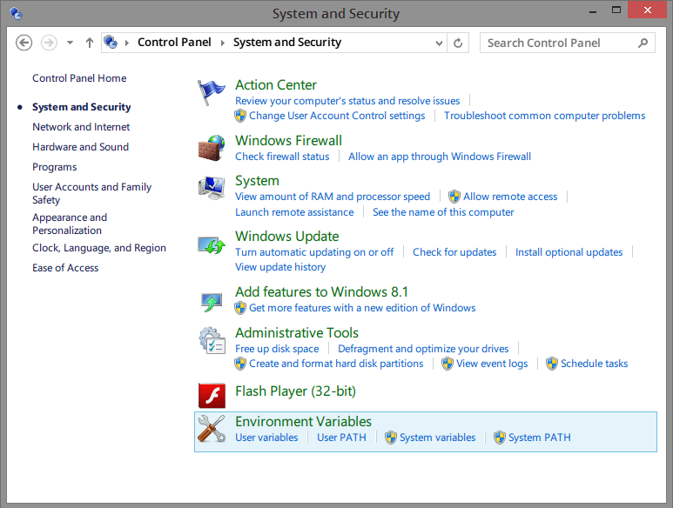Image resolution: width=673 pixels, height=508 pixels.
Task: Click the search magnifier icon
Action: 643,43
